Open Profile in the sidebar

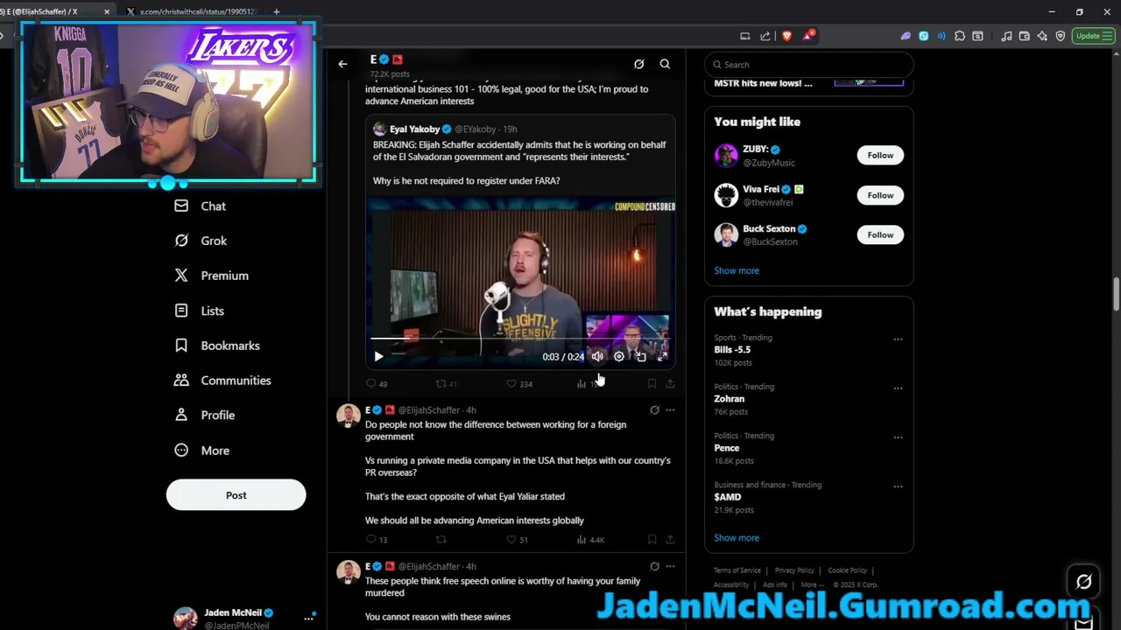coord(205,415)
